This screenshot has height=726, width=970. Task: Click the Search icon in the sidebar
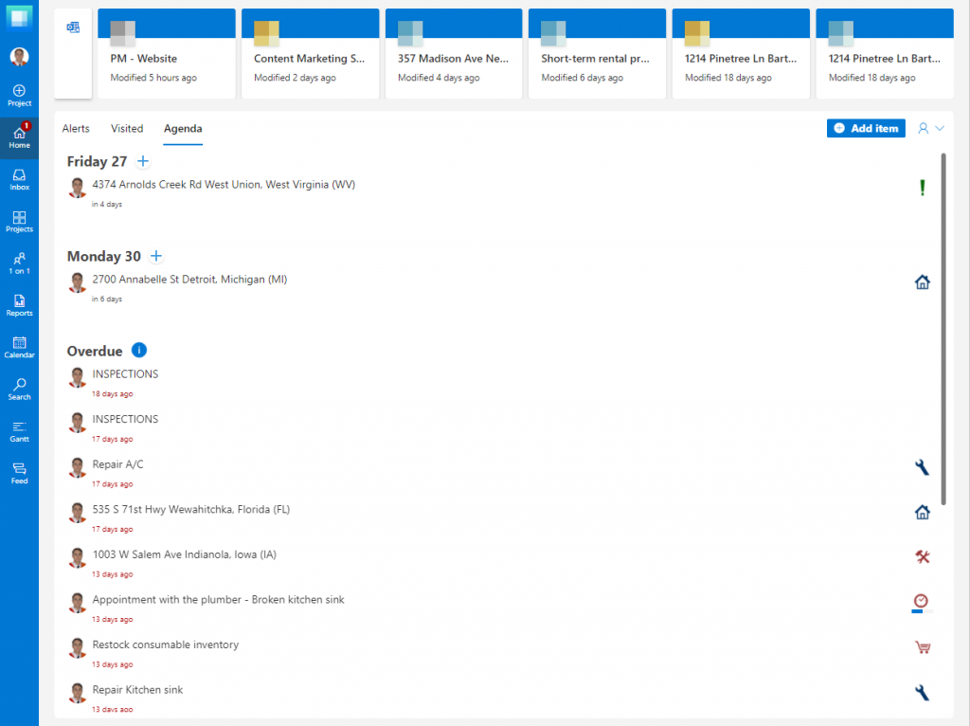(19, 388)
